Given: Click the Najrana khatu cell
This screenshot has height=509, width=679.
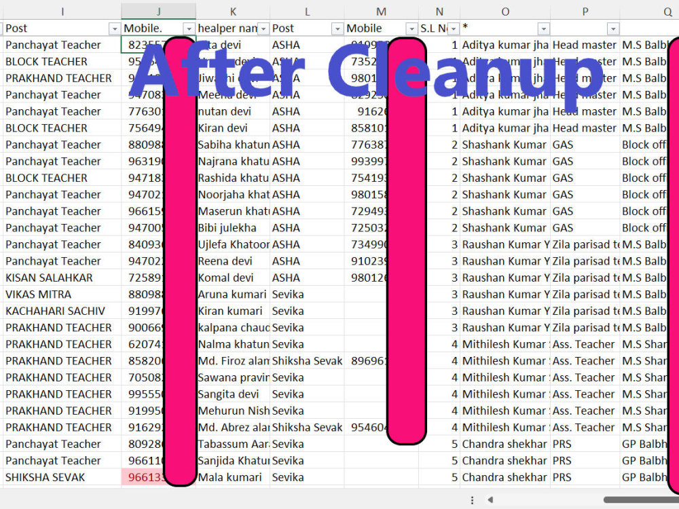Looking at the screenshot, I should click(x=233, y=162).
